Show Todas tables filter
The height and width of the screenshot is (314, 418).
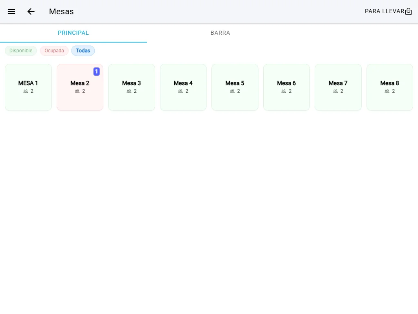pyautogui.click(x=83, y=51)
